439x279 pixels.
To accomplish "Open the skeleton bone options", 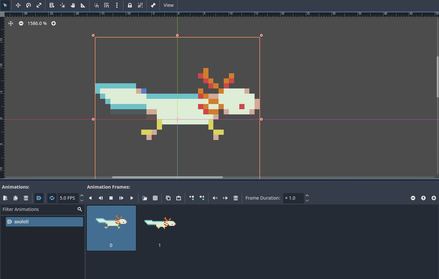I will 153,5.
